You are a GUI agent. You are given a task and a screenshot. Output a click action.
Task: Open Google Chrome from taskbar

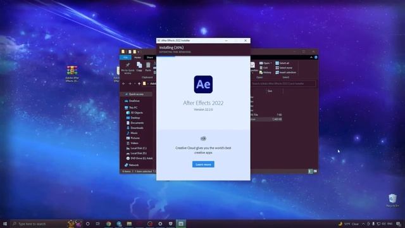click(108, 224)
